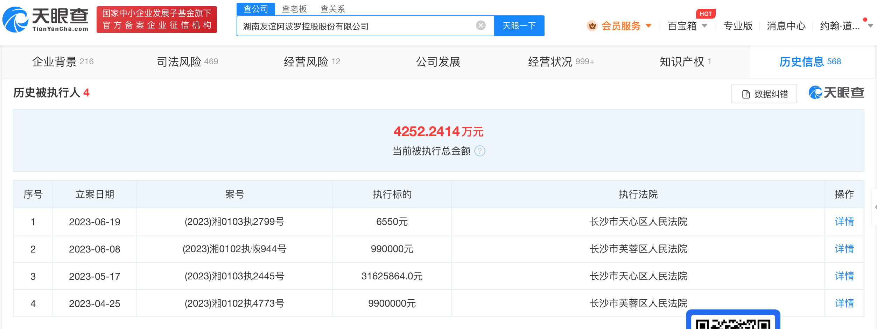Open the 经营状况 section tab
Screen dimensions: 877x329
click(x=561, y=62)
